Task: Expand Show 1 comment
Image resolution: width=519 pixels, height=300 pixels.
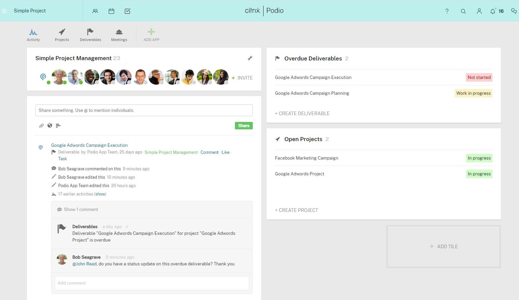Action: coord(81,210)
